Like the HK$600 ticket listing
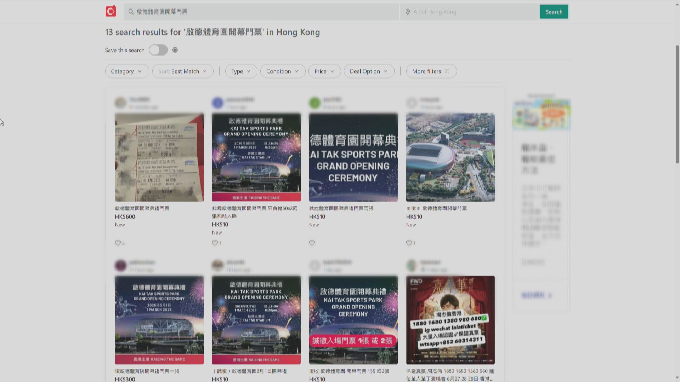680x382 pixels. [118, 243]
